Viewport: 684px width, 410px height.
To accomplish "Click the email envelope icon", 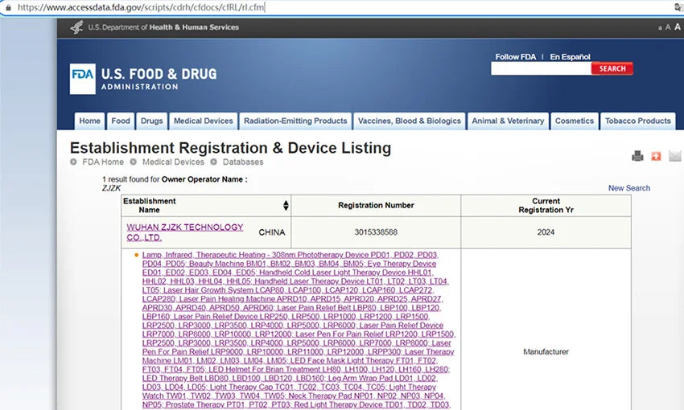I will (x=674, y=156).
